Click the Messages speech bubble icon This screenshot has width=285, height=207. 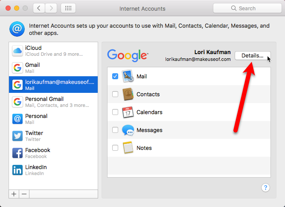128,130
